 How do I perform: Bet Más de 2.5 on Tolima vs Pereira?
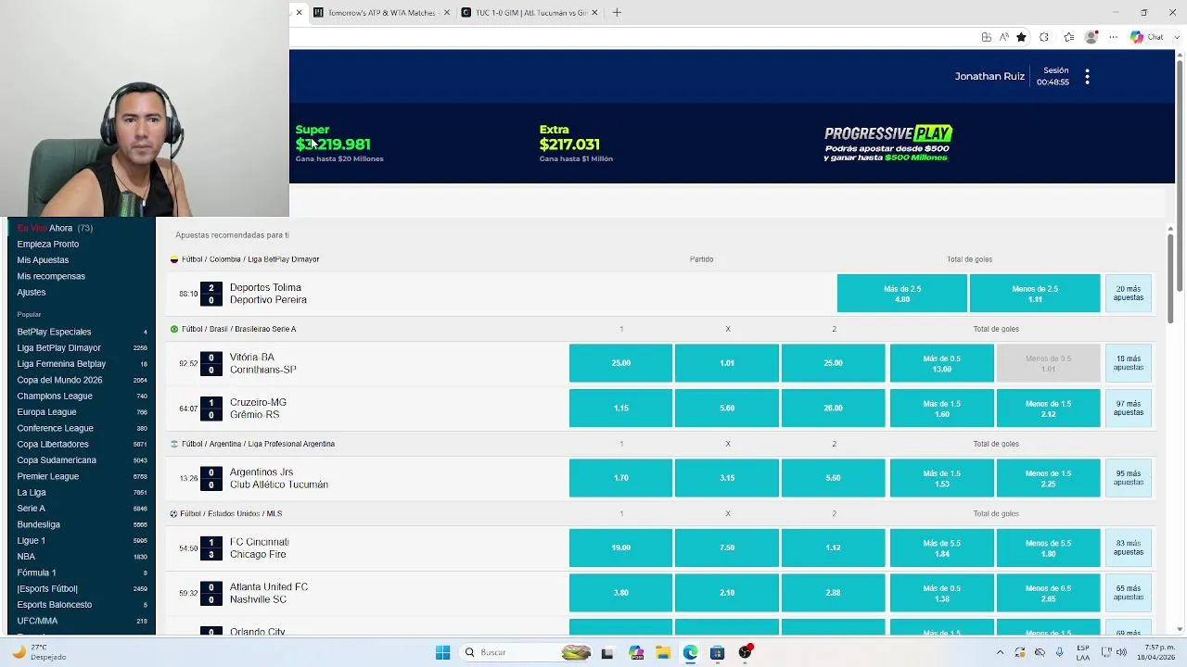(902, 294)
